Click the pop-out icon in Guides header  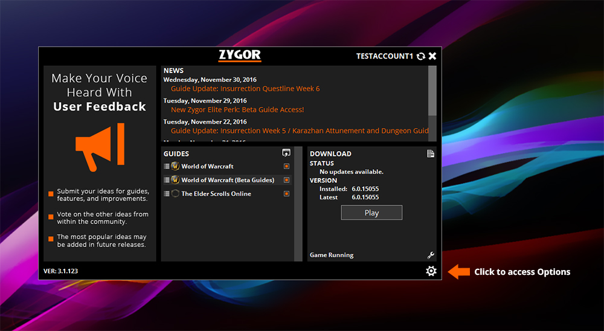point(286,153)
